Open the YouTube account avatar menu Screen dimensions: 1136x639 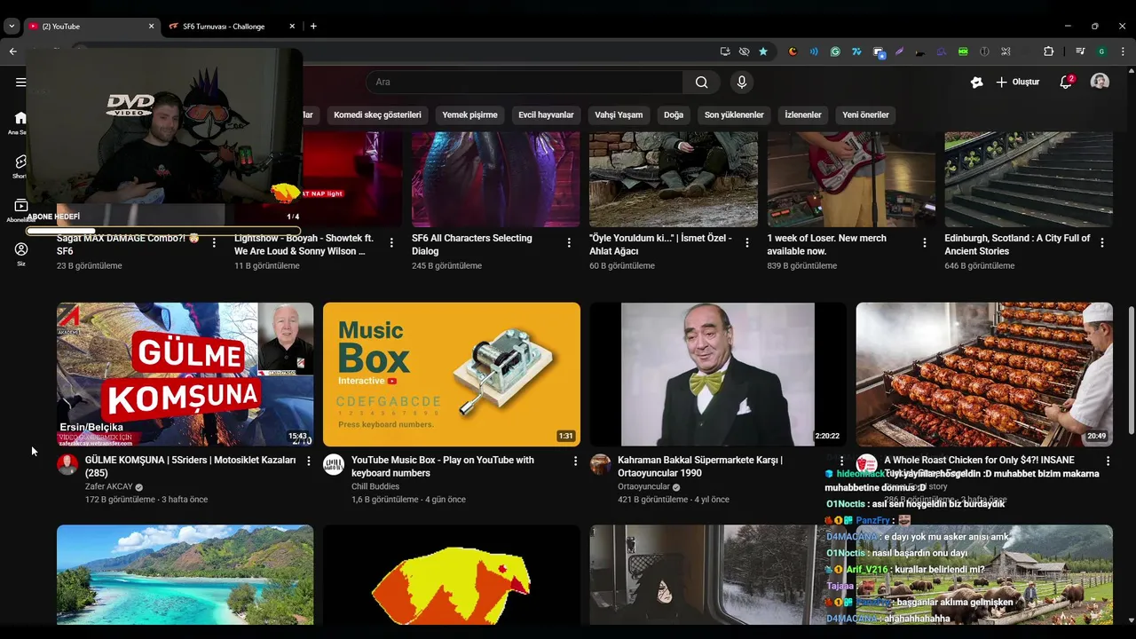tap(1100, 82)
